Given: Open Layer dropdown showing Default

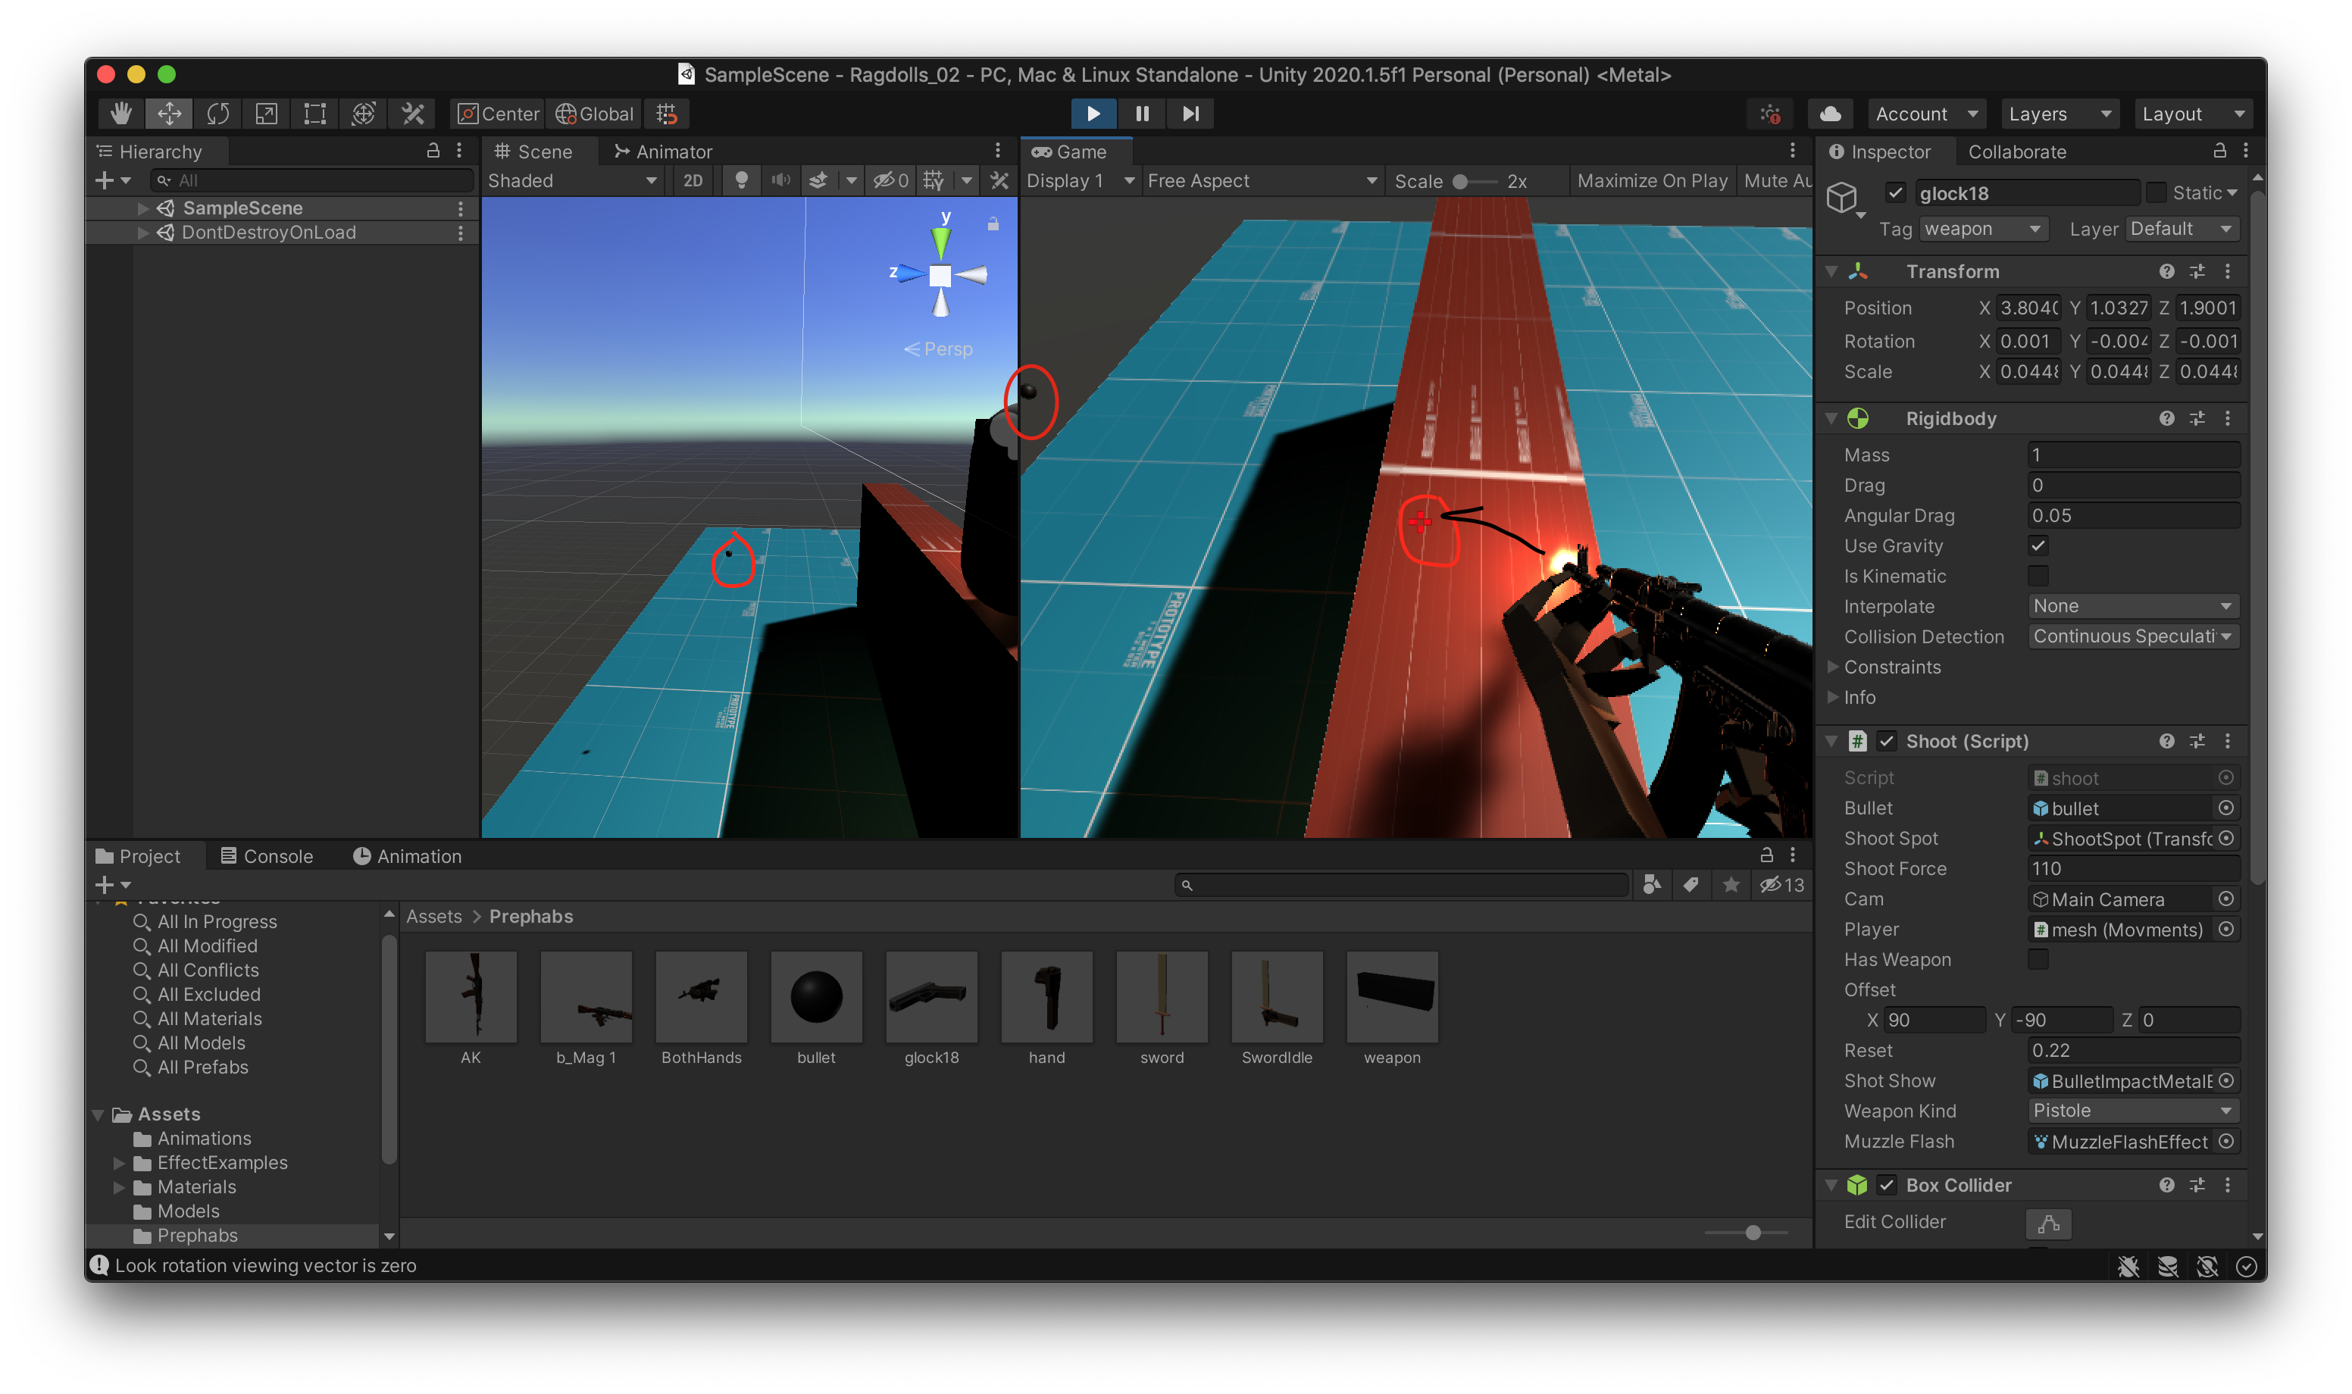Looking at the screenshot, I should (x=2181, y=230).
